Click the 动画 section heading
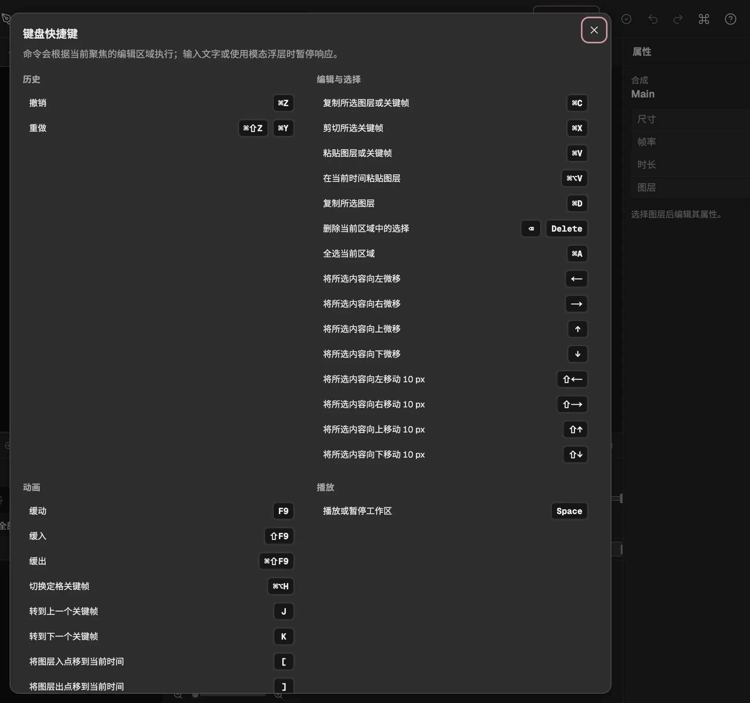750x703 pixels. (x=32, y=487)
